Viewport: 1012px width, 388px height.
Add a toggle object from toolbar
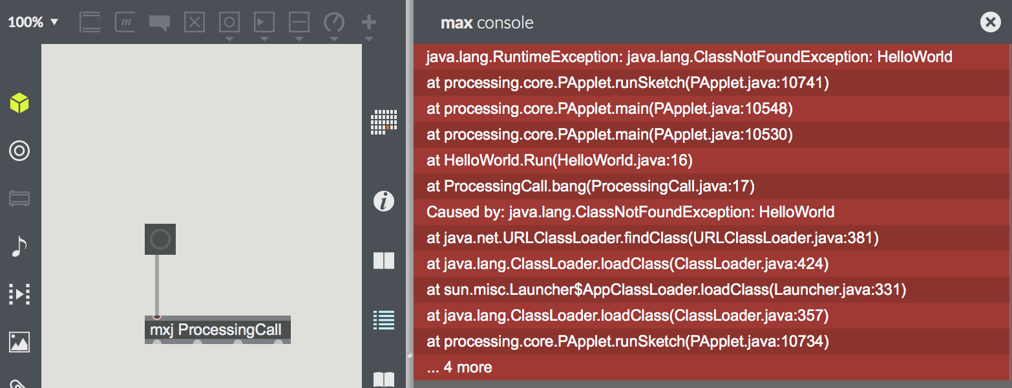click(x=195, y=23)
